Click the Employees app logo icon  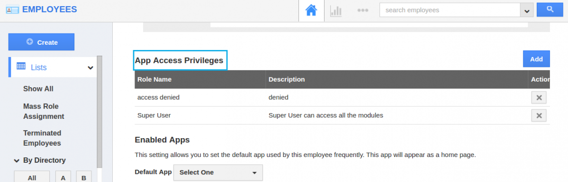click(12, 10)
